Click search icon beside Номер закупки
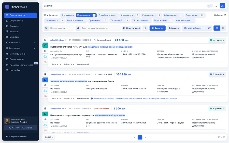The height and width of the screenshot is (143, 229). click(46, 28)
